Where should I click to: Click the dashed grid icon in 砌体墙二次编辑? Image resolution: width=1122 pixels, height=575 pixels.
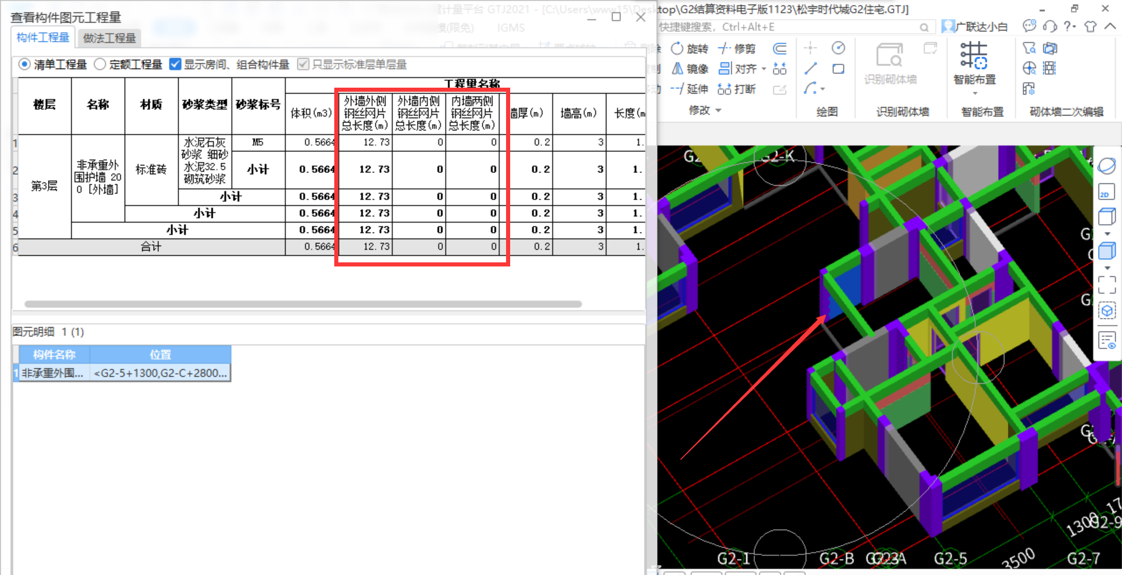click(1050, 68)
